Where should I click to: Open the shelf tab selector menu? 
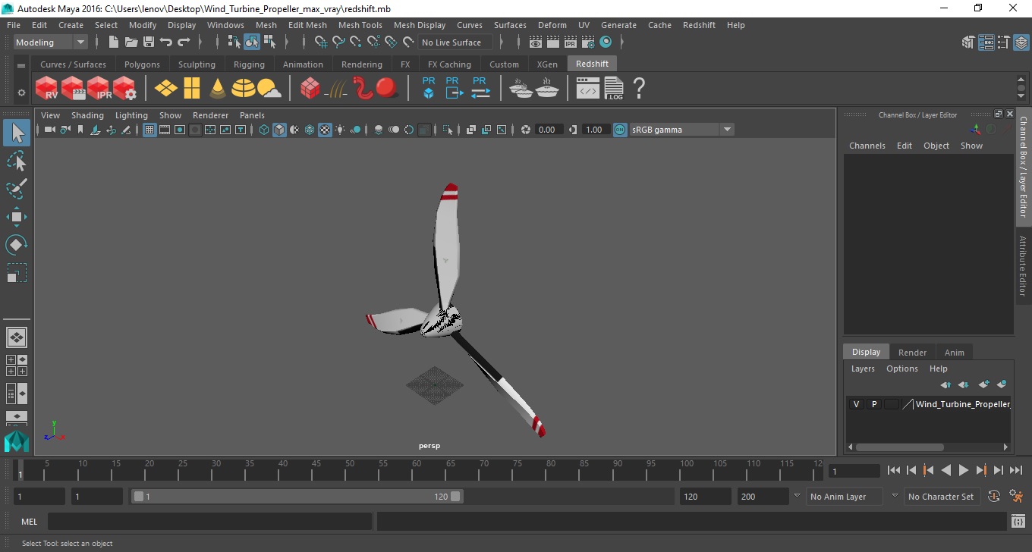[x=21, y=66]
